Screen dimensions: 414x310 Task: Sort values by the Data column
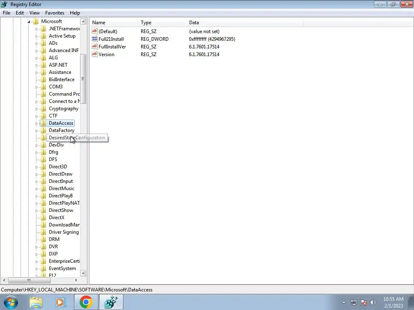(x=245, y=23)
